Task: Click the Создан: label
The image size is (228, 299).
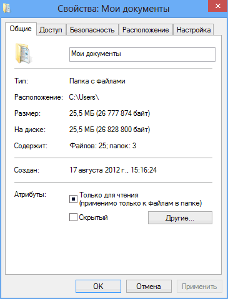Action: click(x=26, y=170)
